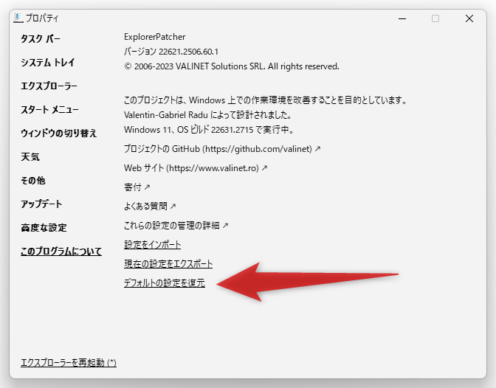Select このプログラムについて section

[61, 252]
